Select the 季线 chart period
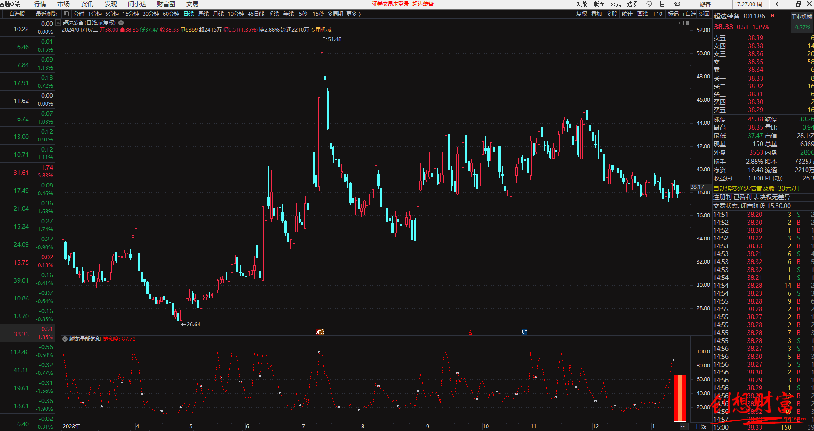Image resolution: width=814 pixels, height=431 pixels. [274, 14]
